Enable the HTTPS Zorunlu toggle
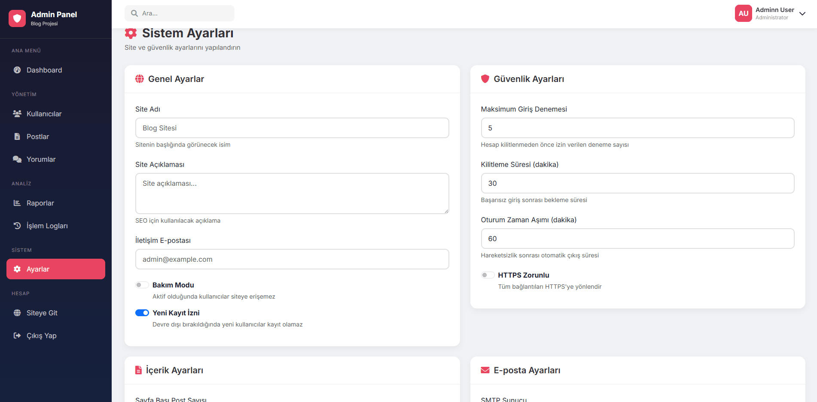The image size is (817, 402). click(488, 275)
